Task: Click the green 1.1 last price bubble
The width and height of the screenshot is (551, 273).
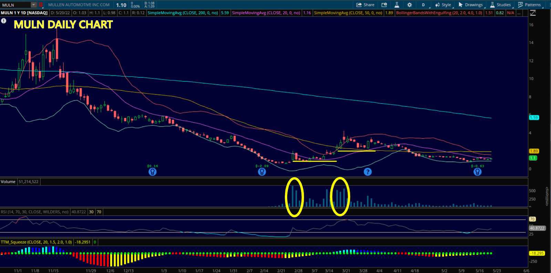Action: pos(533,158)
